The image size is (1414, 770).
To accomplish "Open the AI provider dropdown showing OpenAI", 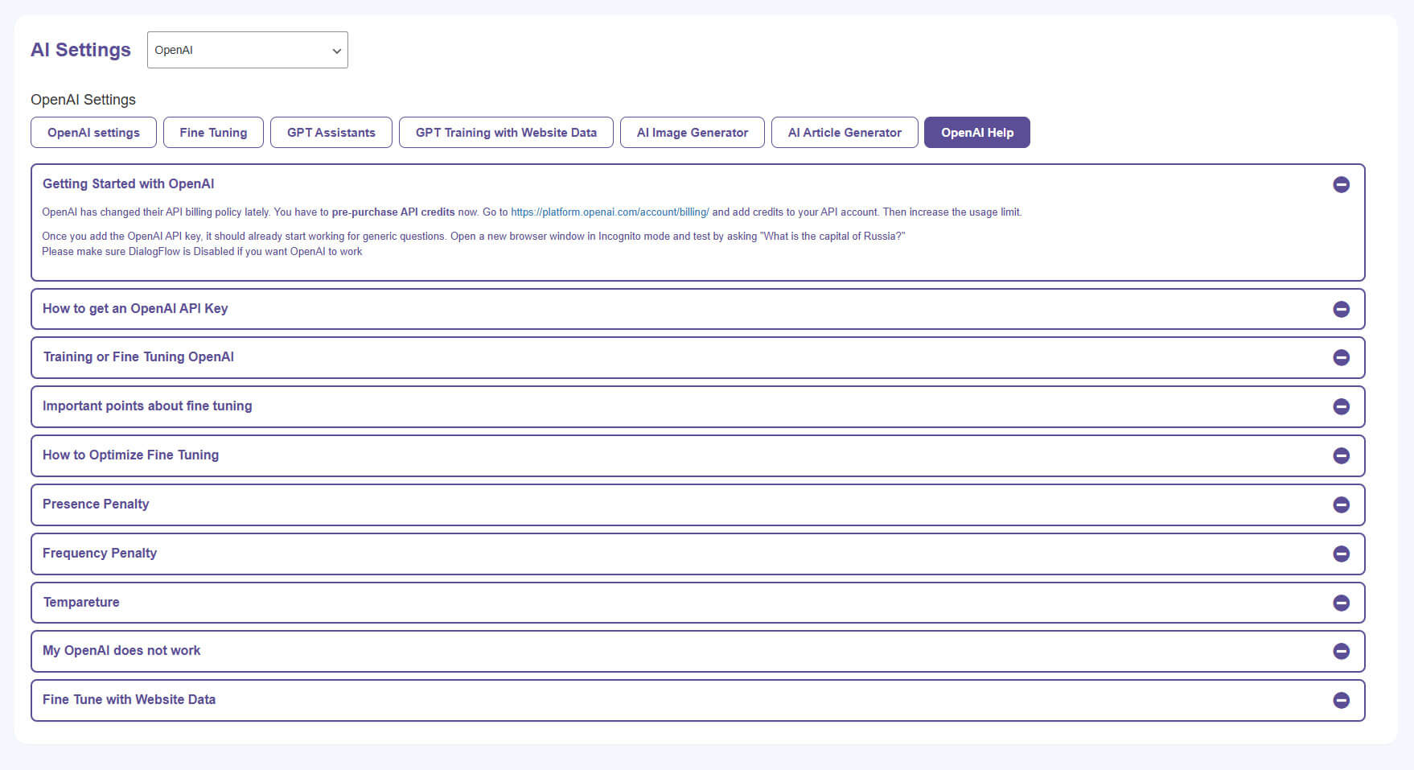I will click(x=248, y=50).
